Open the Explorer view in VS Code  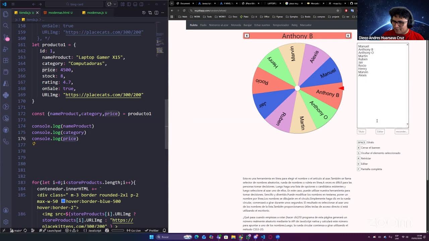pos(6,14)
